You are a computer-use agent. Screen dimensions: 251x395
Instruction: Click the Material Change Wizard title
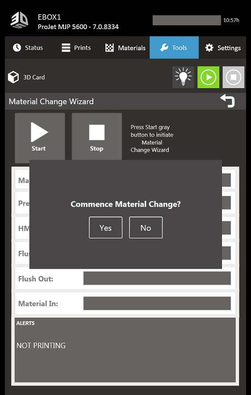point(51,102)
